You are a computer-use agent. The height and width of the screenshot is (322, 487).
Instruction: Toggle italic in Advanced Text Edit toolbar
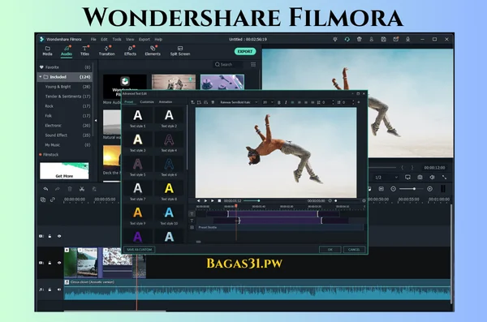286,102
